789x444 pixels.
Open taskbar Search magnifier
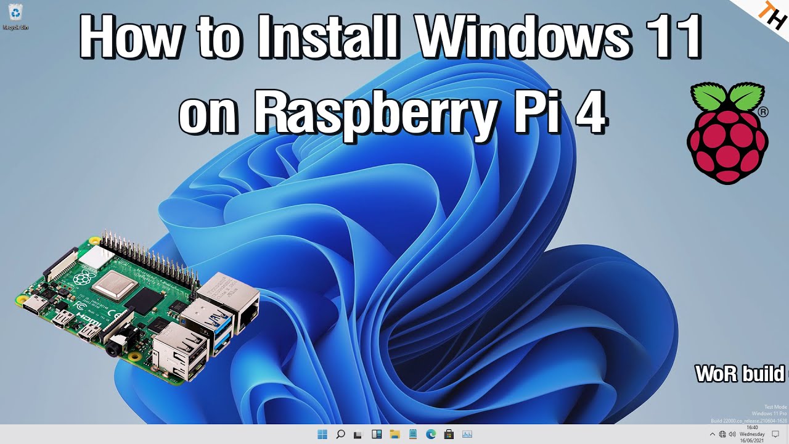(x=340, y=434)
